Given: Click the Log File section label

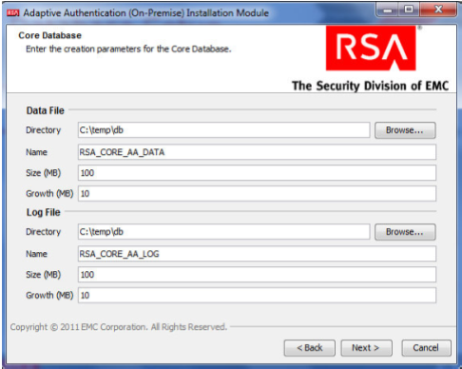Looking at the screenshot, I should pyautogui.click(x=44, y=212).
